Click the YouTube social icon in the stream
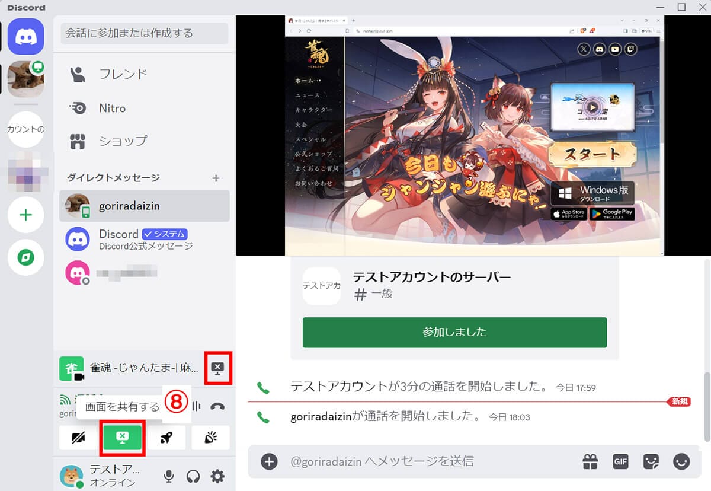This screenshot has width=711, height=491. pyautogui.click(x=615, y=50)
